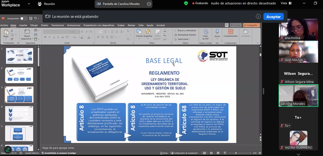Click the Nueva diapositiva icon
Screen dimensions: 323x156
coord(27,33)
